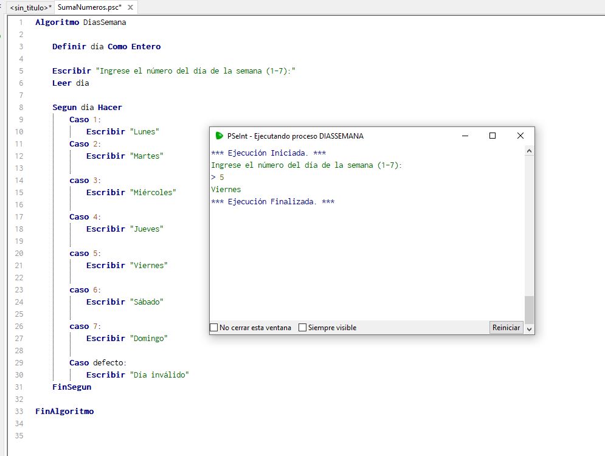
Task: Click the console prompt 'Ingrese el número' line
Action: [x=306, y=165]
